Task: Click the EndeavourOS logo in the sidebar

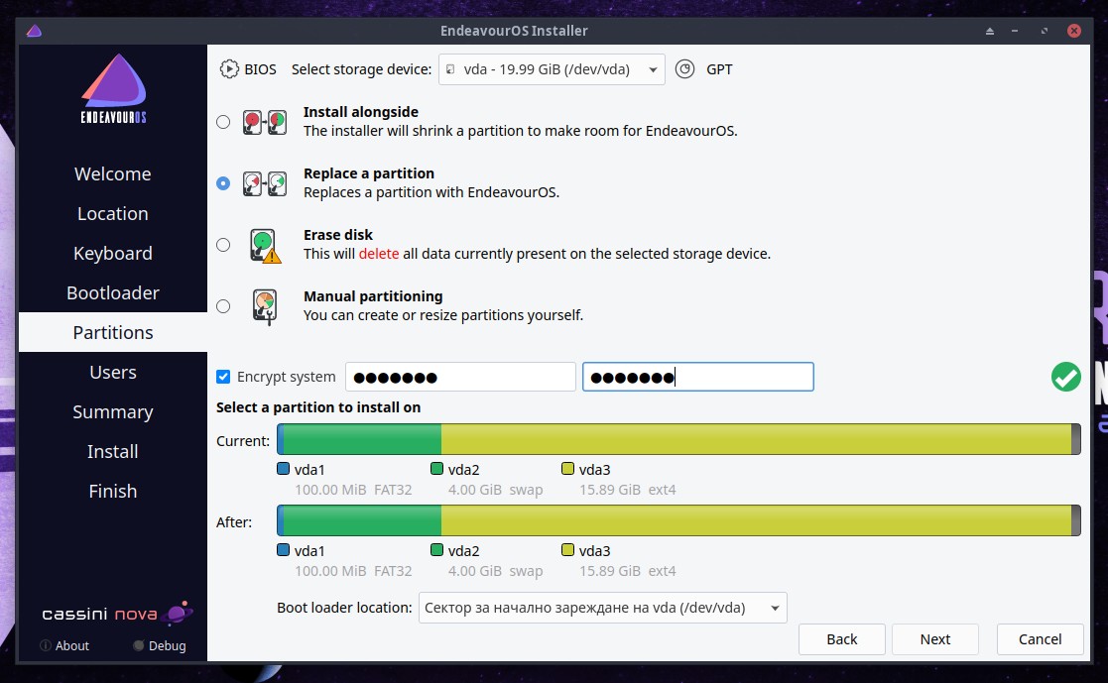Action: [x=113, y=89]
